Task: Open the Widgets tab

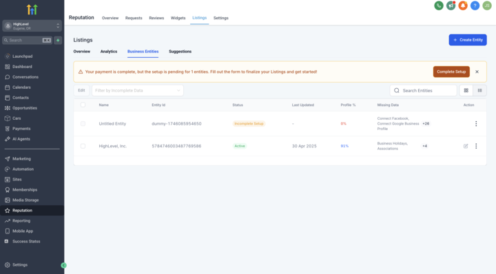Action: 178,18
